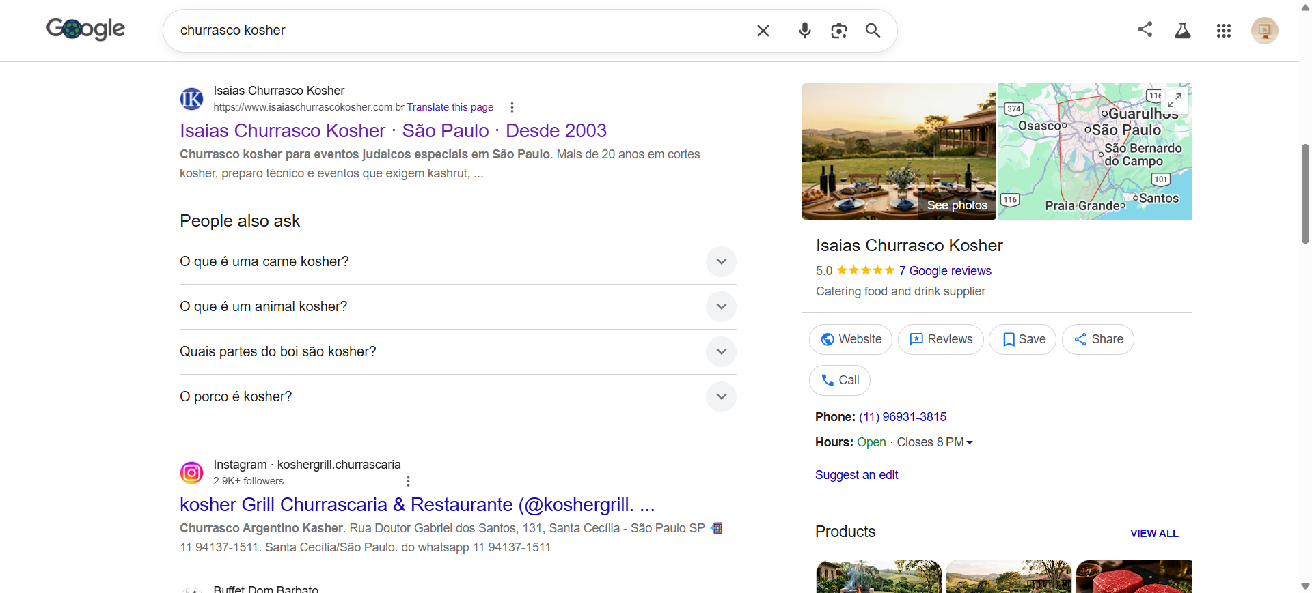Click phone number (11) 96931-3815
This screenshot has width=1312, height=593.
click(x=903, y=417)
